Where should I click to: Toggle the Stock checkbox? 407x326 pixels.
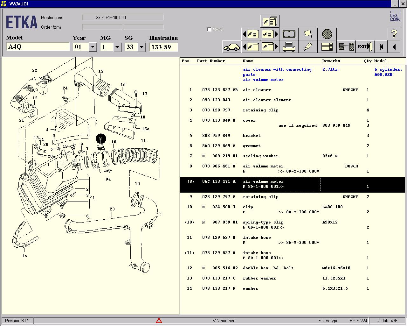209,29
